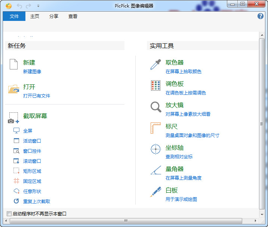Click the pixel ruler icon

point(155,128)
